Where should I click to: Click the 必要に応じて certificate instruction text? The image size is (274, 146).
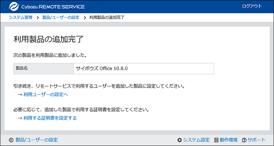(81, 110)
